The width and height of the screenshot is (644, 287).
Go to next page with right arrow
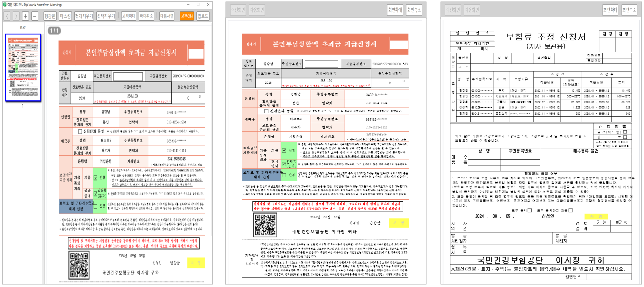pyautogui.click(x=16, y=16)
